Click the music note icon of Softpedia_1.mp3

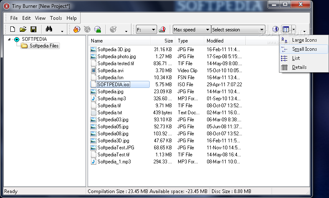point(93,162)
